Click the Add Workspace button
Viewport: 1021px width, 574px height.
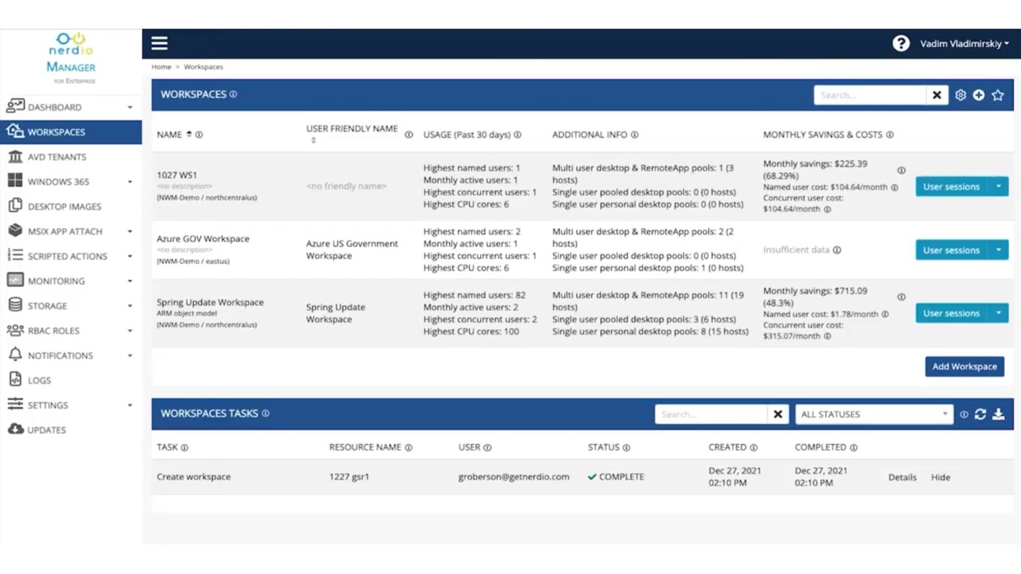pos(964,367)
